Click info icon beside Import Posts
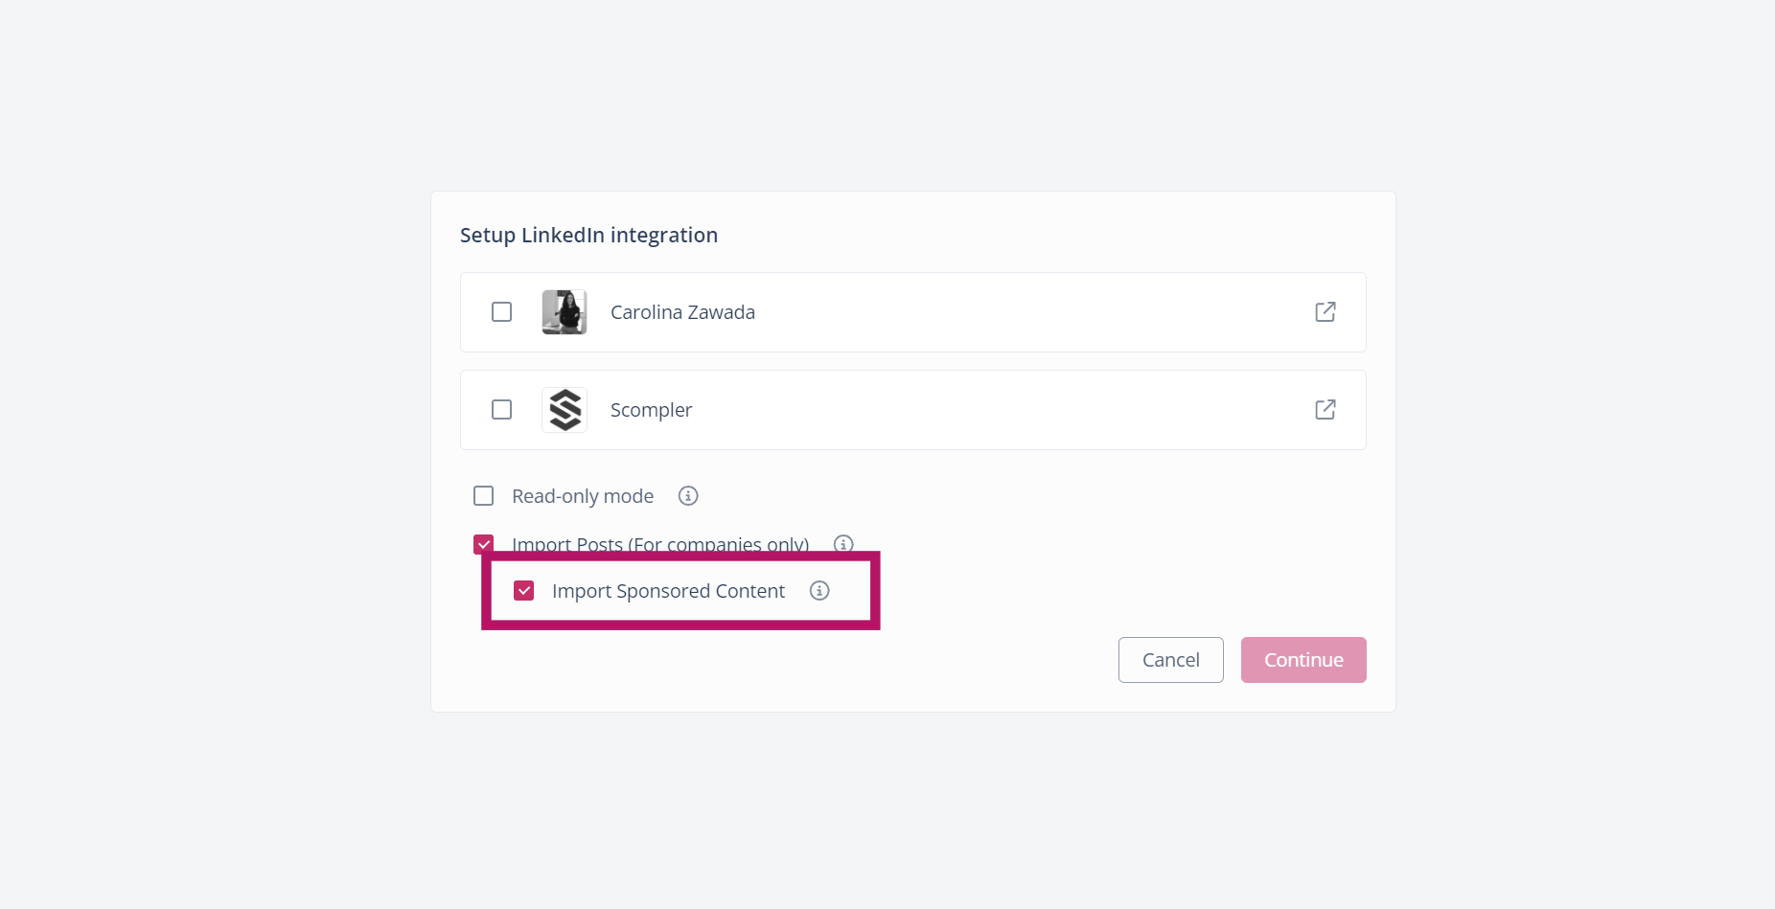This screenshot has height=909, width=1775. 843,543
